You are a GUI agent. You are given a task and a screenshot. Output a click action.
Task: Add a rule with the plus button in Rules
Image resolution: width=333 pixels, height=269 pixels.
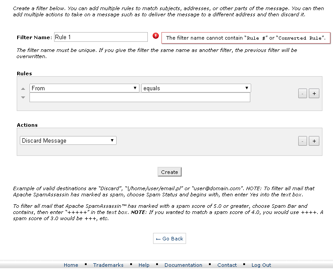tap(314, 93)
